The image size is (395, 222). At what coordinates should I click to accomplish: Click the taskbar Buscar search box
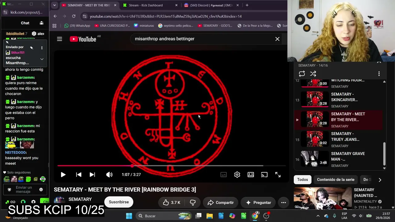tap(164, 216)
